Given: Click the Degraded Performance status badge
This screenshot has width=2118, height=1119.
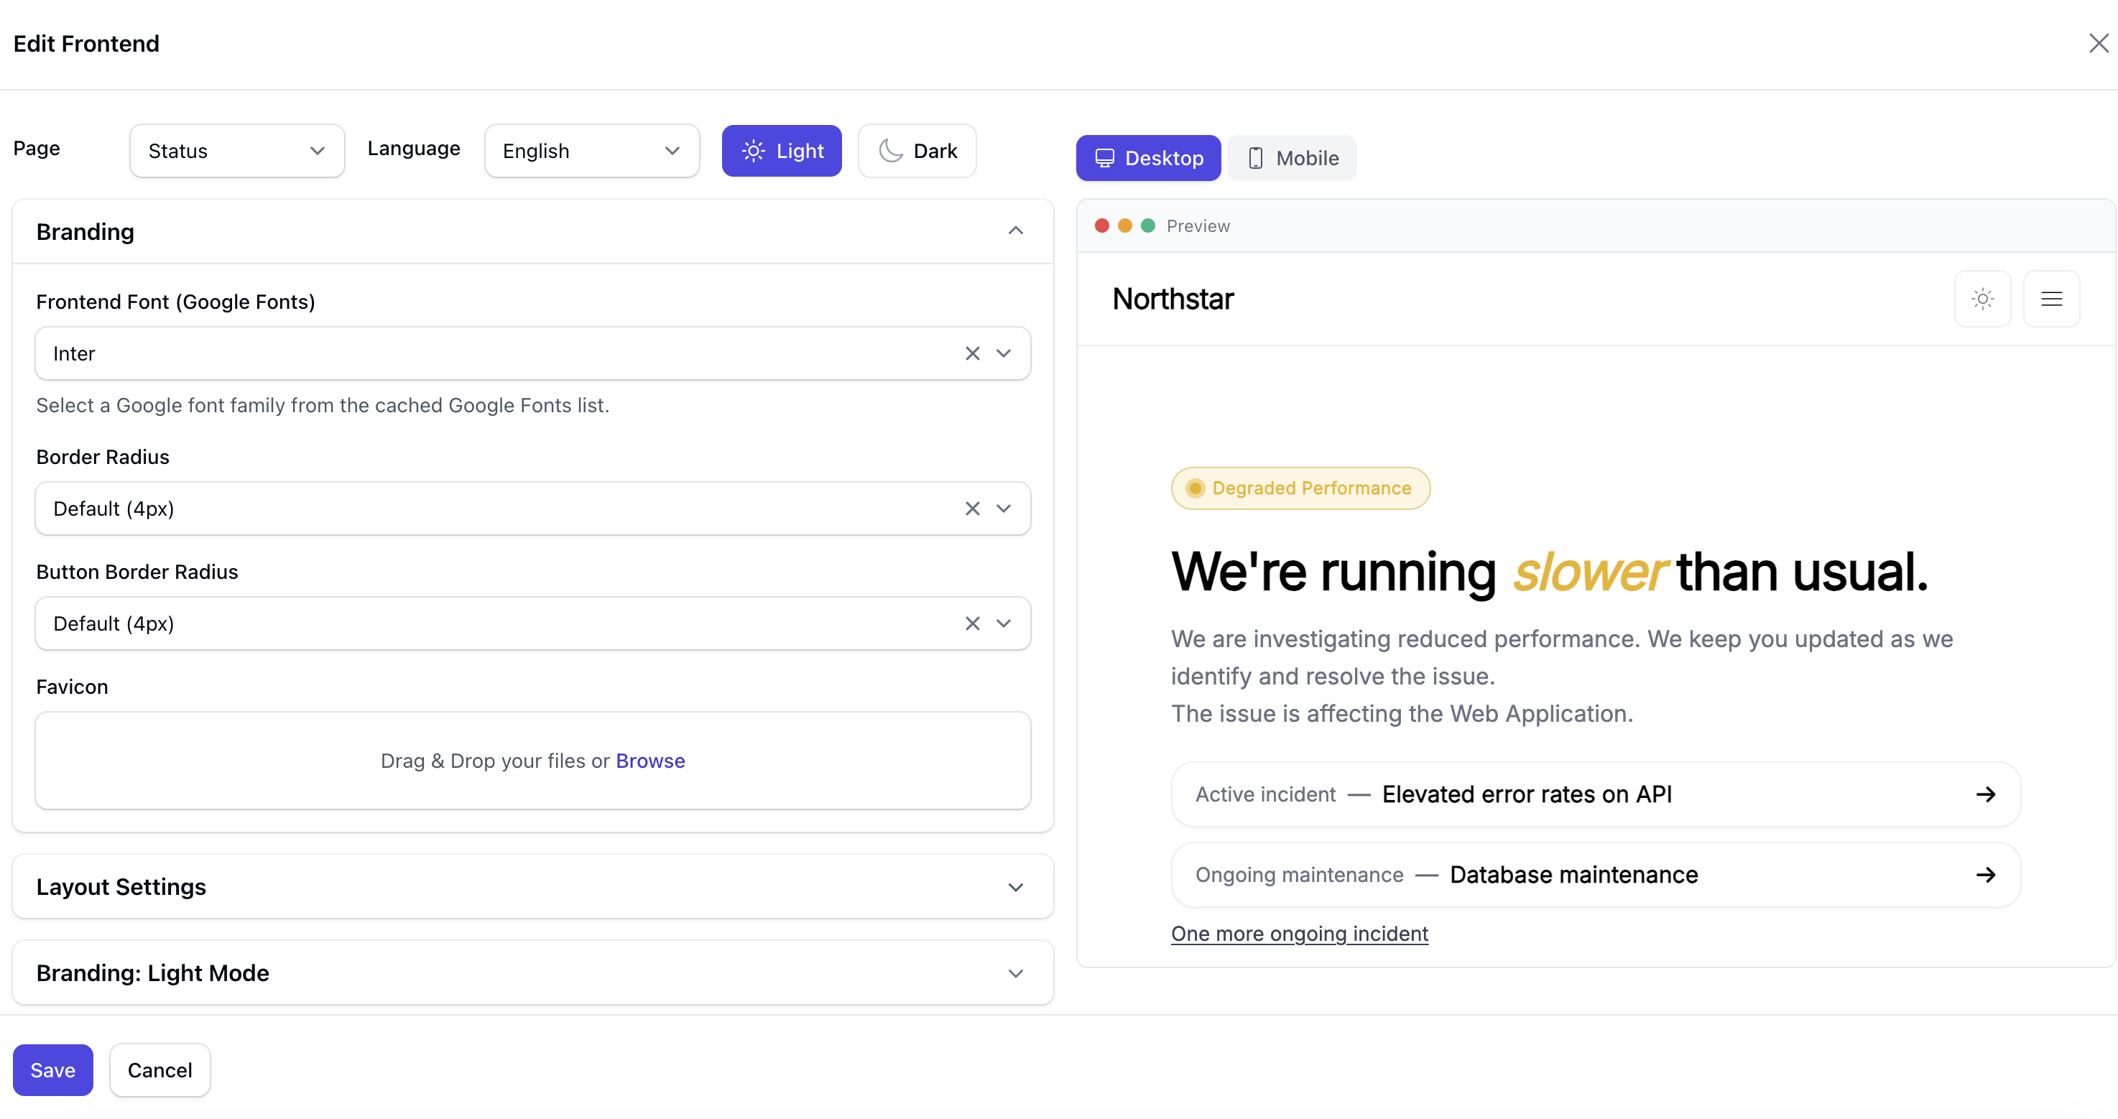Looking at the screenshot, I should click(x=1300, y=488).
